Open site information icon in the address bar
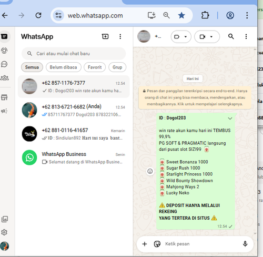Image resolution: width=263 pixels, height=257 pixels. (x=58, y=15)
